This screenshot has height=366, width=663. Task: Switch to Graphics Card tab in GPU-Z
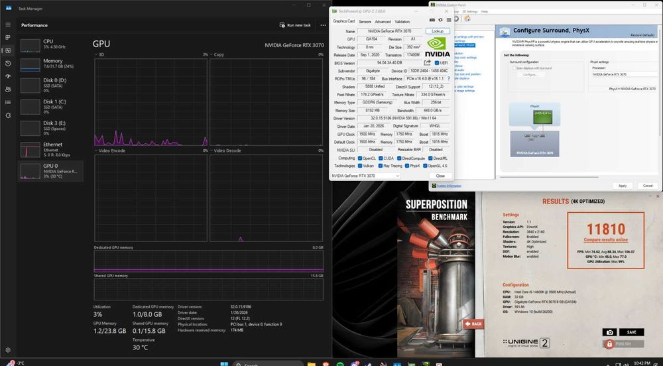[343, 21]
